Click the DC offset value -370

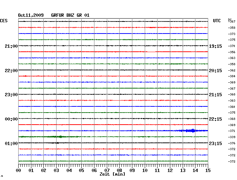(232, 46)
